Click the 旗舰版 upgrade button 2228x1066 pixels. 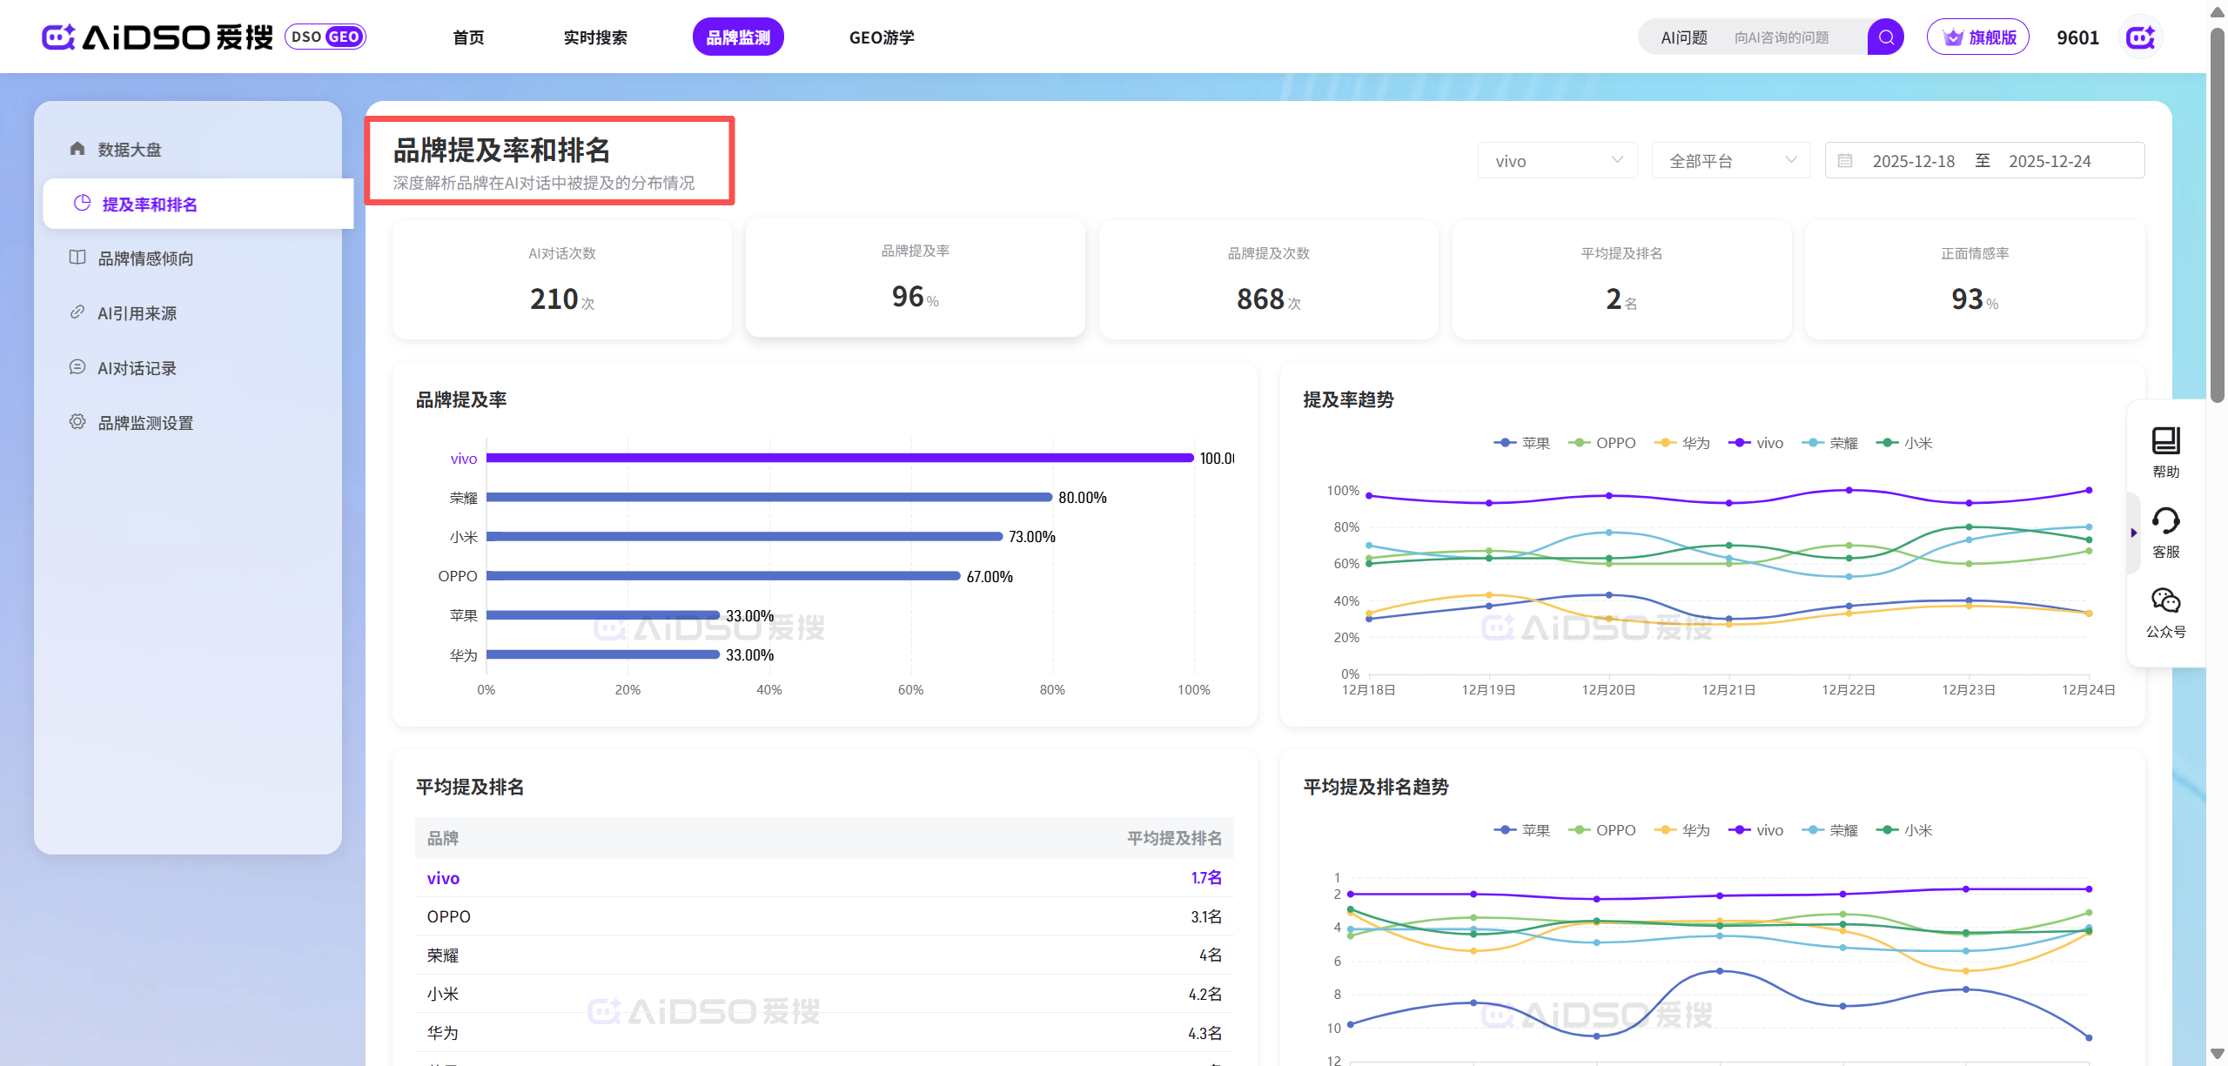tap(1977, 37)
